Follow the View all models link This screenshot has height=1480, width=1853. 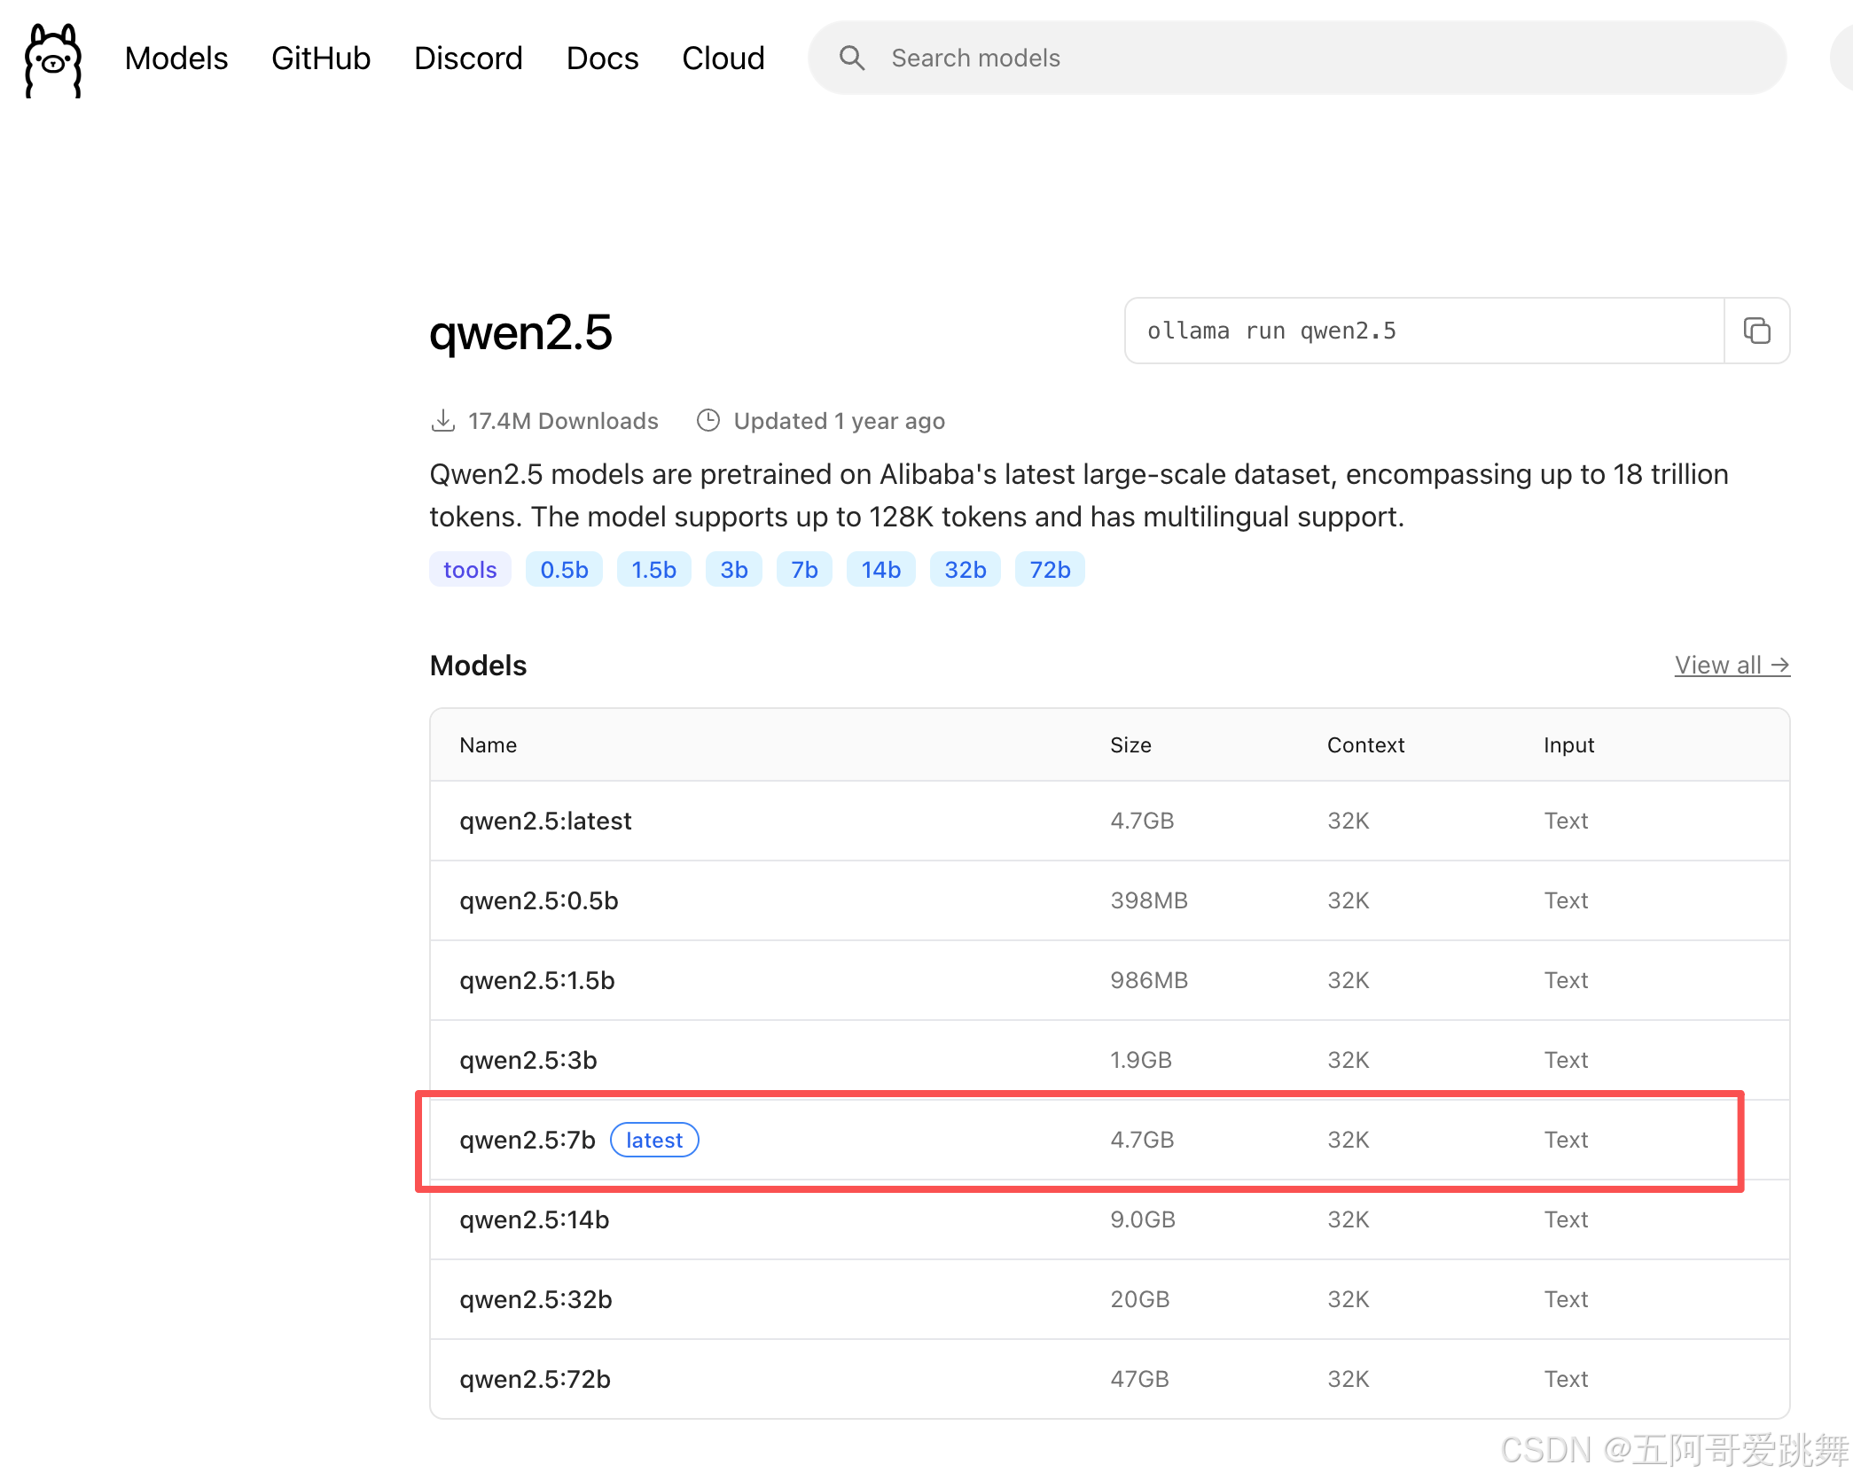[1732, 666]
